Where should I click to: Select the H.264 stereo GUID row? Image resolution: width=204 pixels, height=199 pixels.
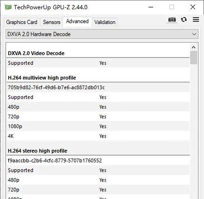(98, 160)
